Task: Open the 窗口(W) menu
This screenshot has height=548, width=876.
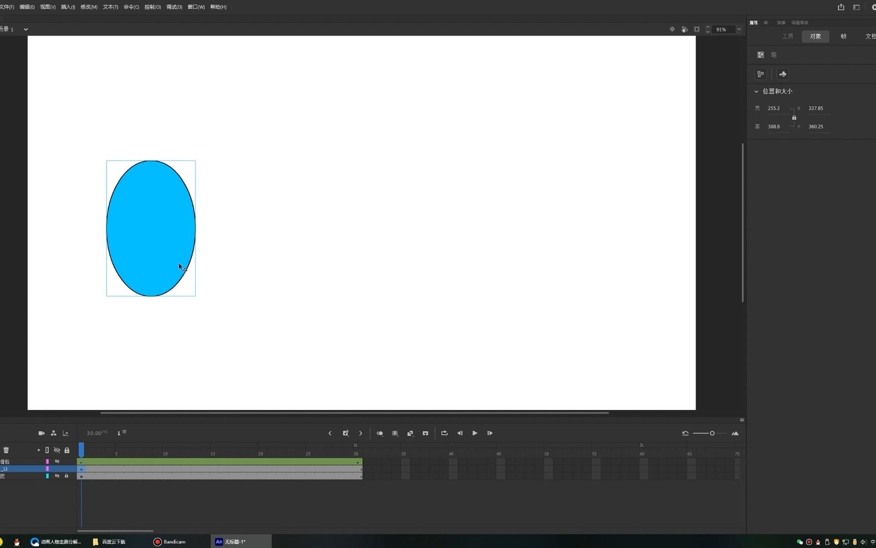Action: (196, 7)
